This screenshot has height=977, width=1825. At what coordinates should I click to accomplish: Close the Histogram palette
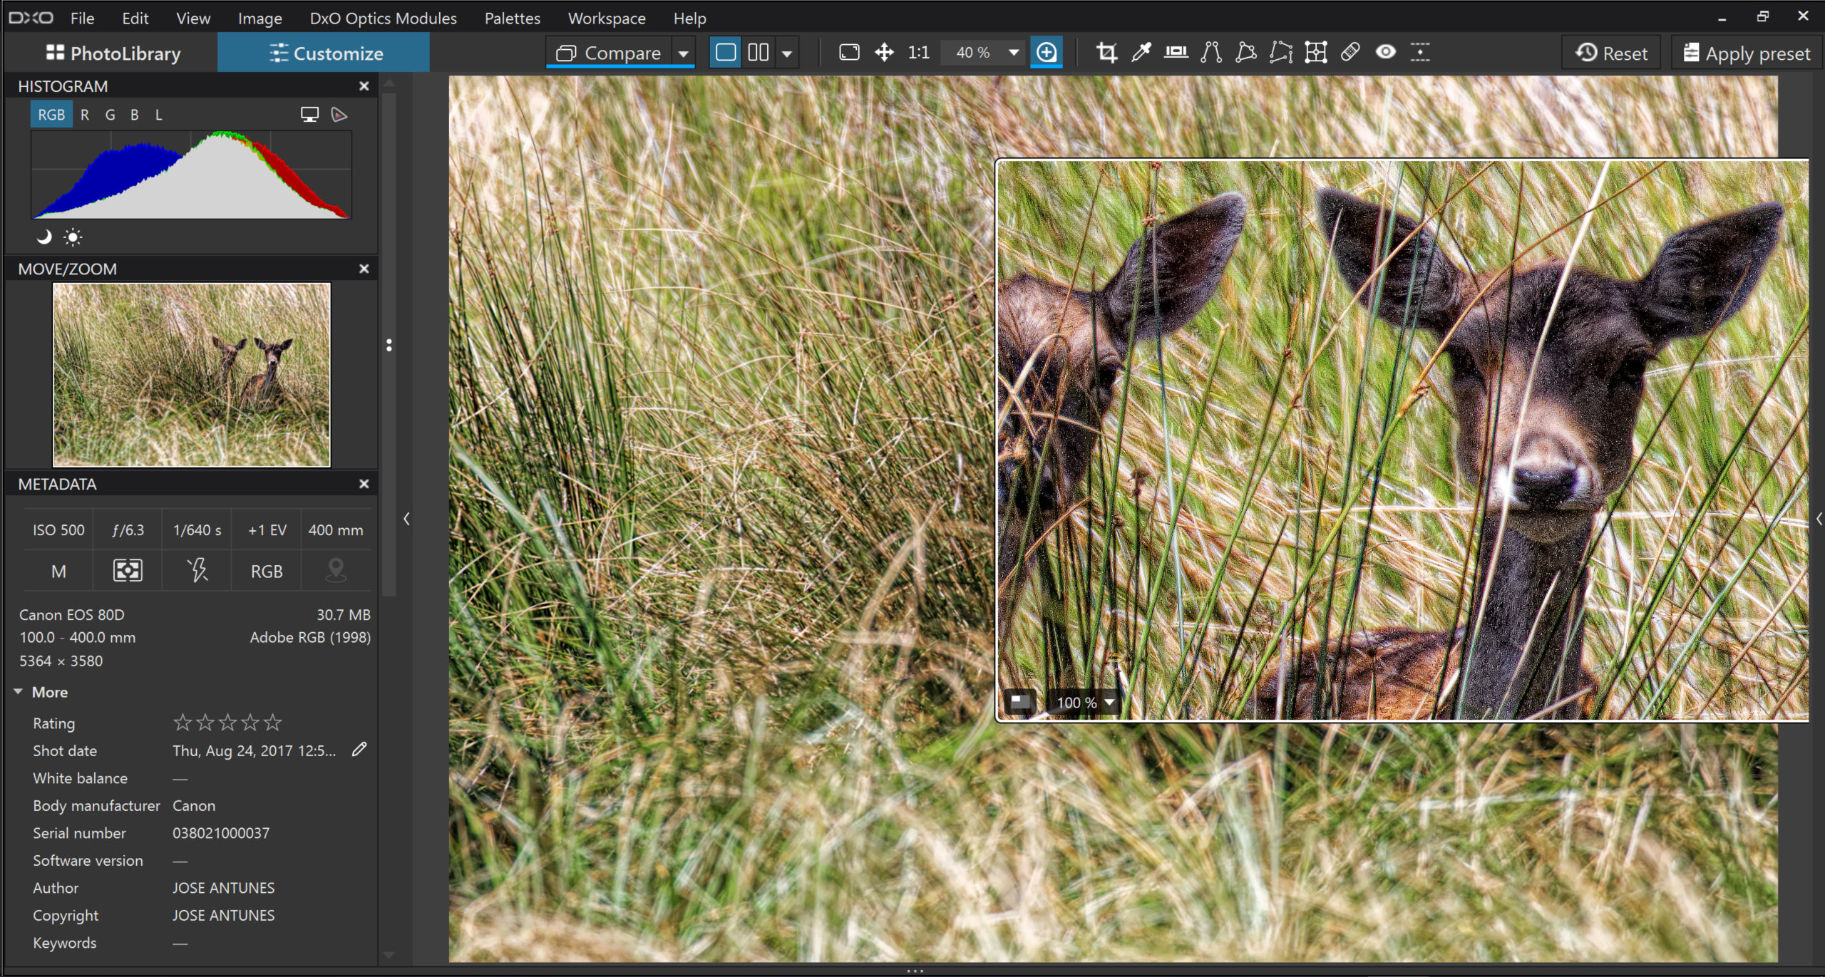pos(364,86)
